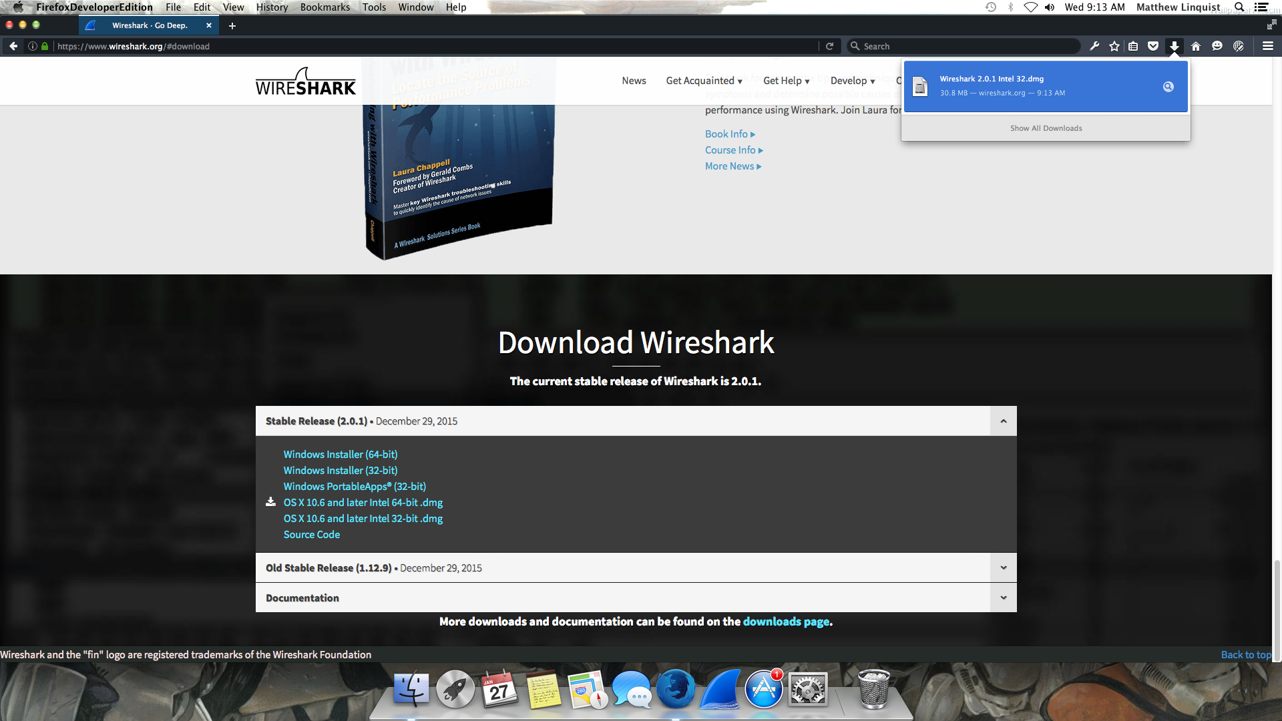Open App Store from the Dock
The height and width of the screenshot is (721, 1282).
point(764,689)
